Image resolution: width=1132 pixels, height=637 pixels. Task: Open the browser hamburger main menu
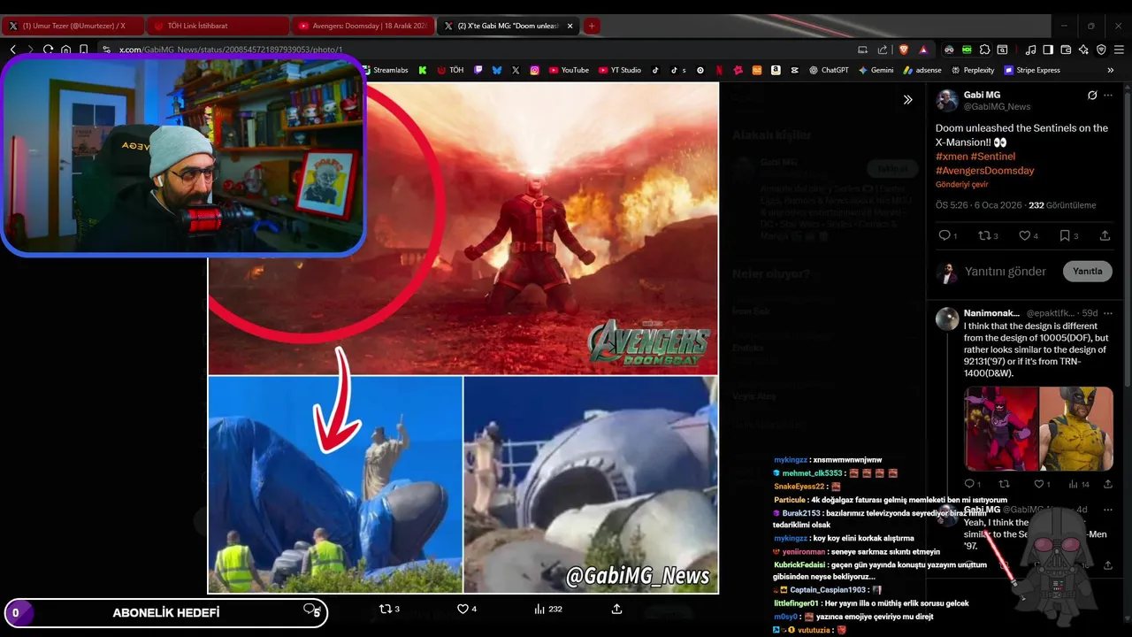[x=1119, y=50]
